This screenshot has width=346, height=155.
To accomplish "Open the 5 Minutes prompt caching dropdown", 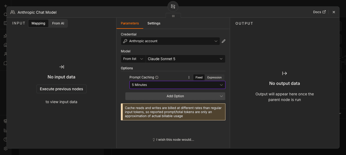I will 177,85.
